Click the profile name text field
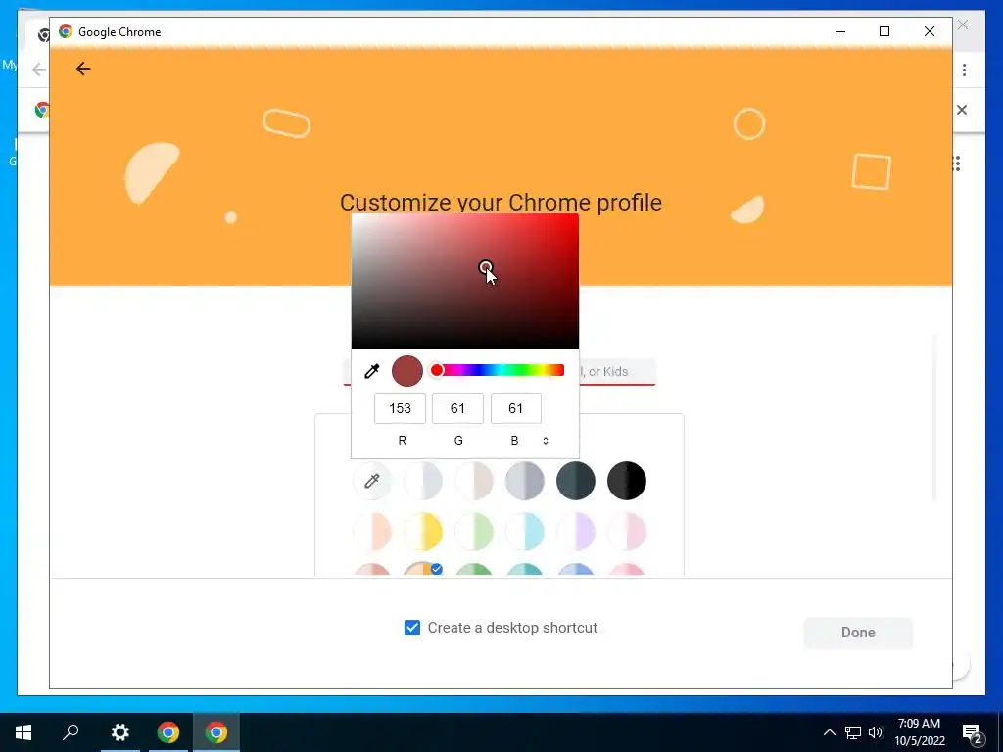The height and width of the screenshot is (752, 1003). [617, 371]
